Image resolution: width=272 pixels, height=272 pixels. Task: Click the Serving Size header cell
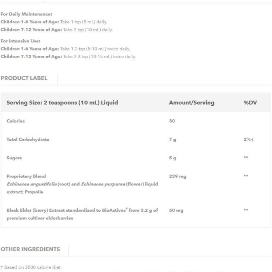click(62, 103)
